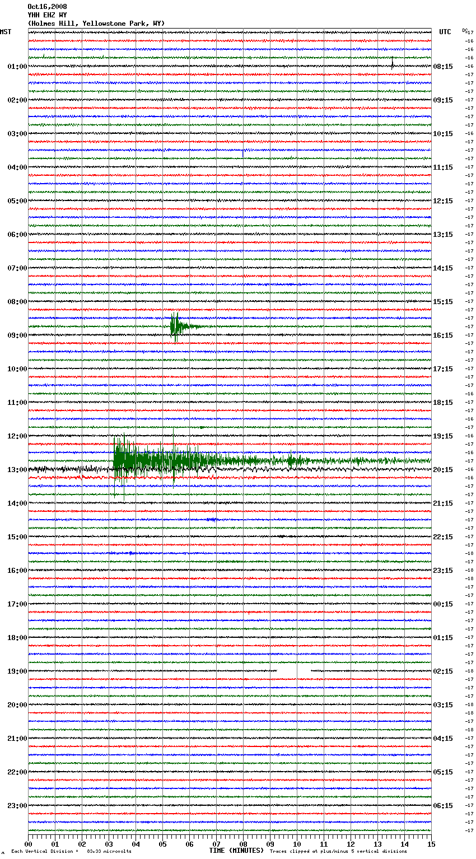Image resolution: width=476 pixels, height=859 pixels.
Task: Click minute tick label 07 on the axis
Action: pyautogui.click(x=217, y=844)
